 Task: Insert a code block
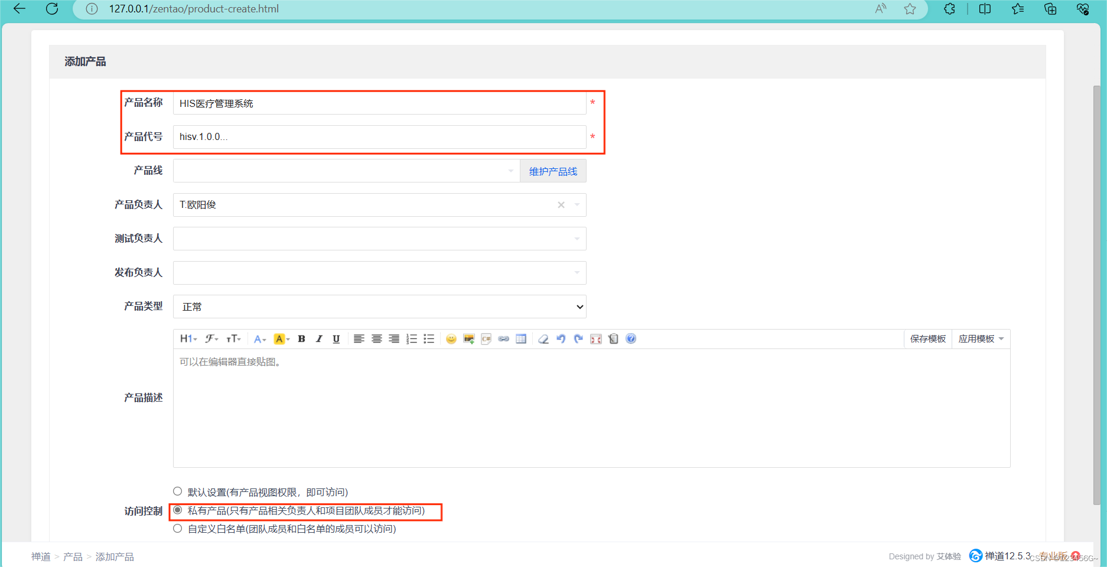click(x=486, y=339)
